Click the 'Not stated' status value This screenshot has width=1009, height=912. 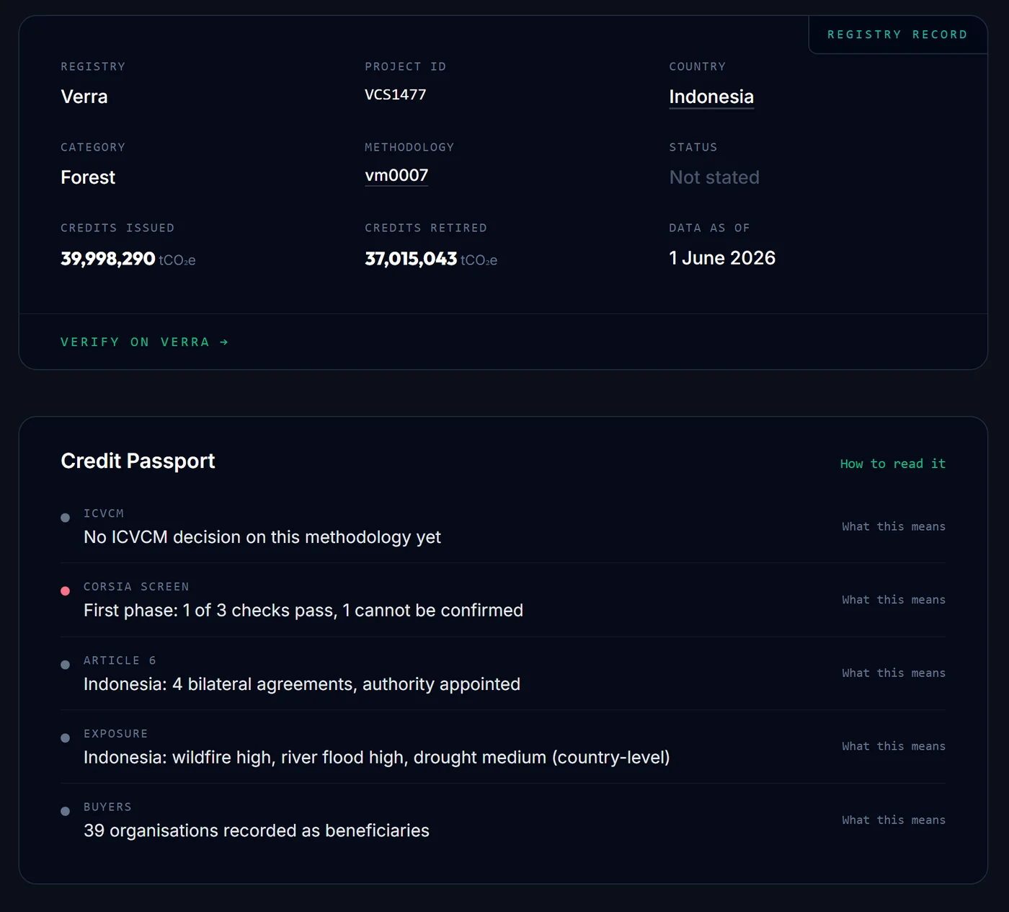pyautogui.click(x=714, y=177)
